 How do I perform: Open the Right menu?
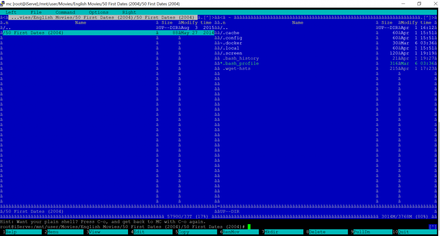(129, 12)
